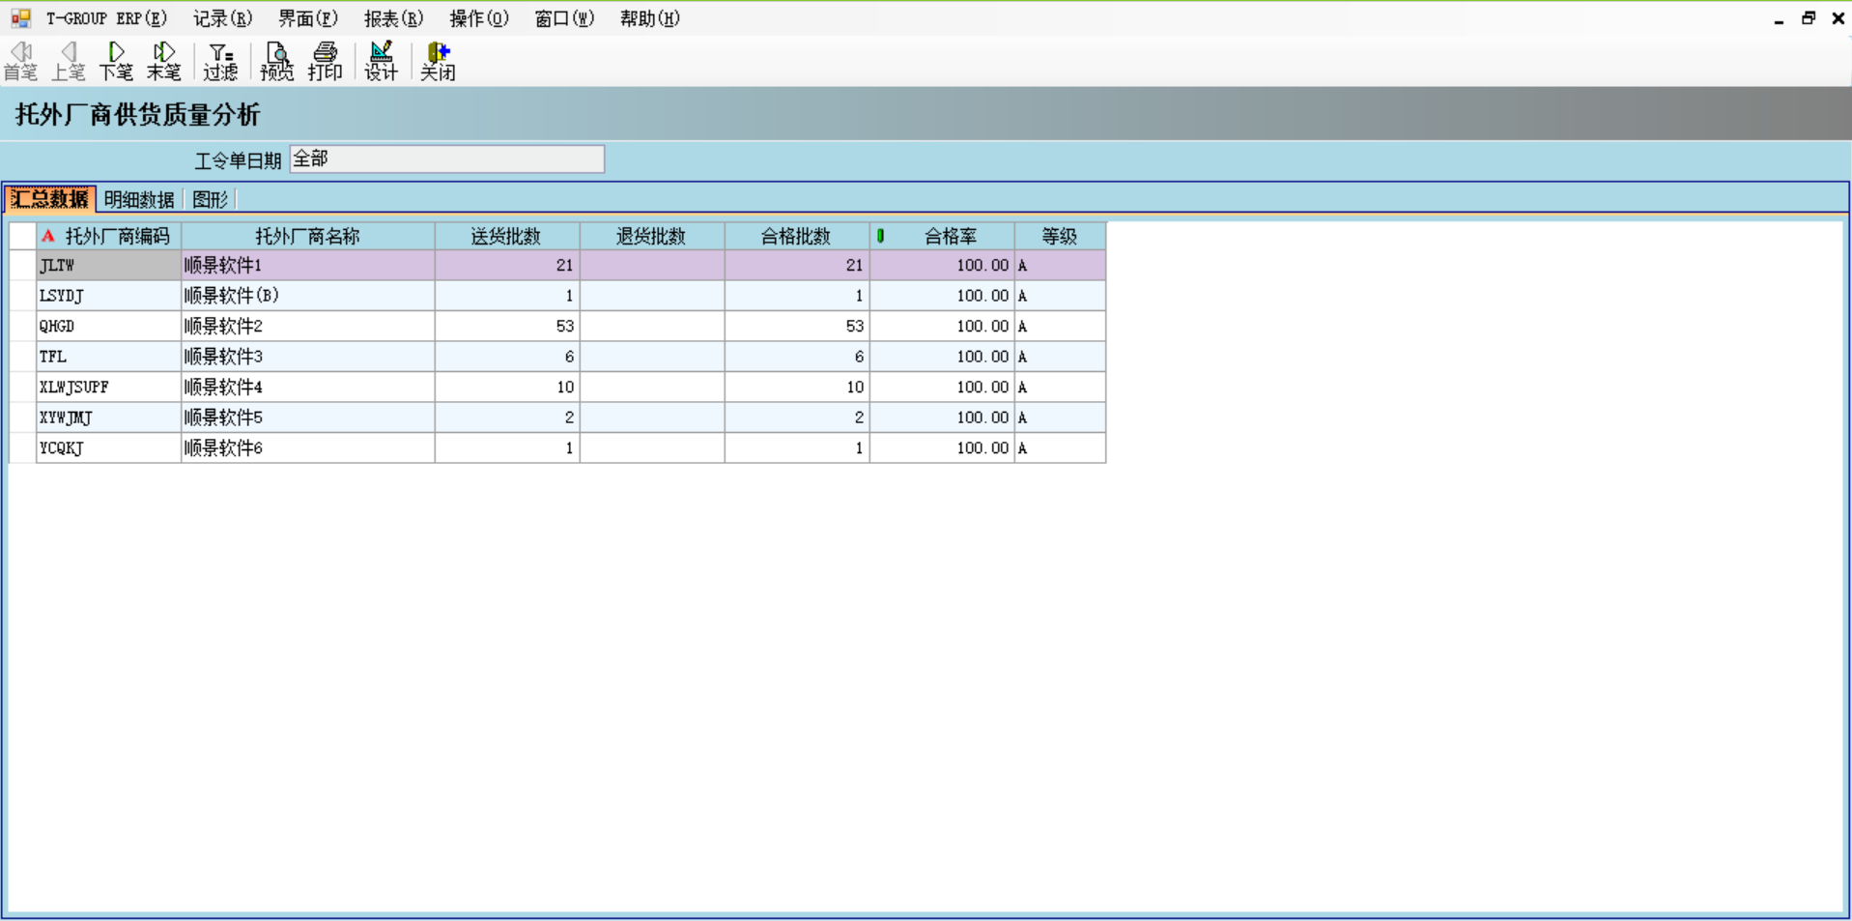The image size is (1852, 921).
Task: Click the 等级 column header
Action: coord(1060,236)
